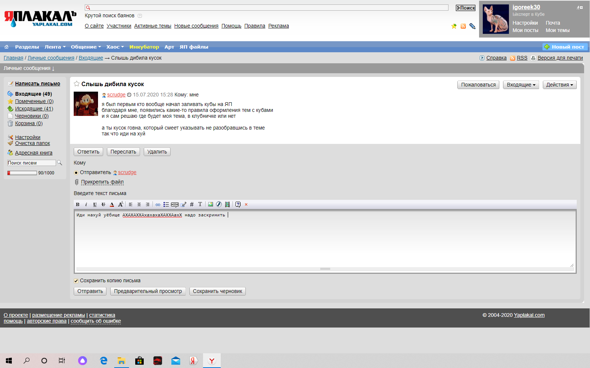
Task: Click the logout icon next to igoreek30
Action: tap(580, 7)
